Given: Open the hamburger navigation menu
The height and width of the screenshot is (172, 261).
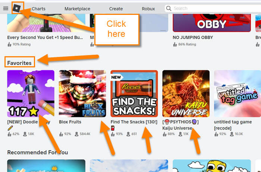Looking at the screenshot, I should 6,8.
